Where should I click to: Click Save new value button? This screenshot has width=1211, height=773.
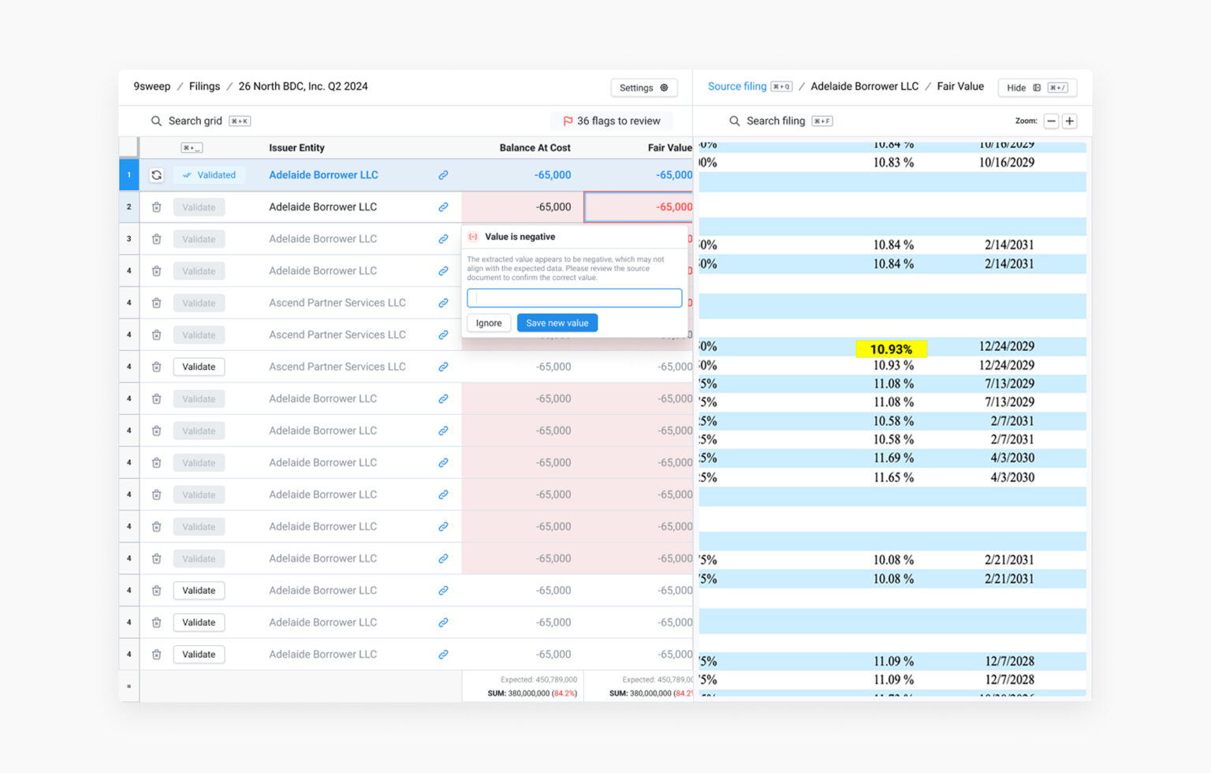point(557,323)
